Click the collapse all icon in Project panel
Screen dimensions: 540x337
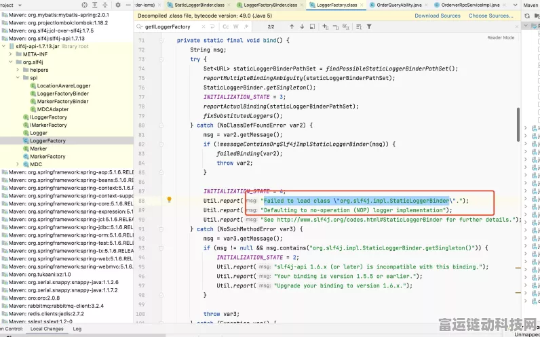105,5
